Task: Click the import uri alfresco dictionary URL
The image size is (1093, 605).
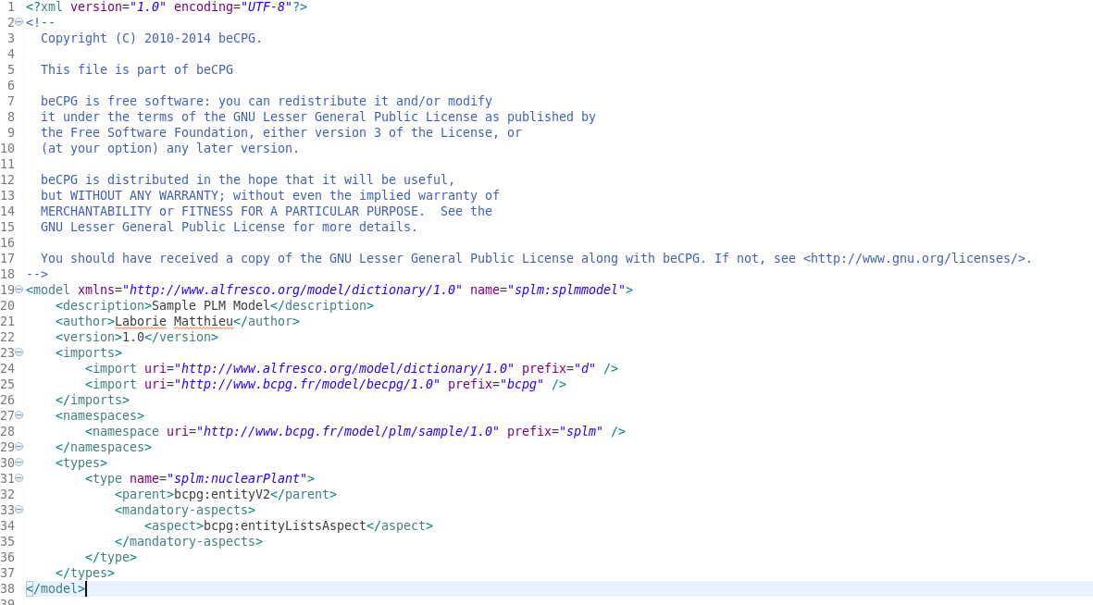Action: [x=343, y=369]
